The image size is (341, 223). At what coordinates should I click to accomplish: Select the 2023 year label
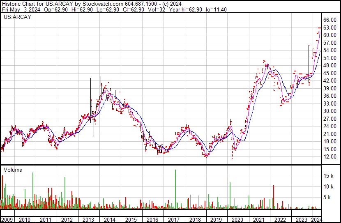[301, 220]
